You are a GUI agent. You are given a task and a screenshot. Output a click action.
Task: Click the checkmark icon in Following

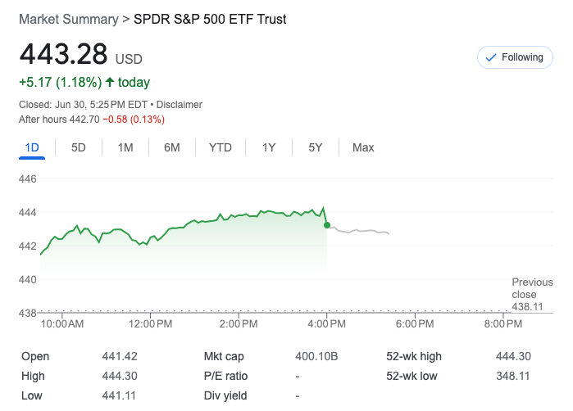tap(491, 57)
